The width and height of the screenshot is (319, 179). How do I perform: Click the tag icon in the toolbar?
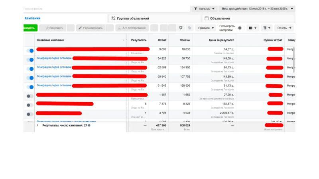(x=189, y=28)
